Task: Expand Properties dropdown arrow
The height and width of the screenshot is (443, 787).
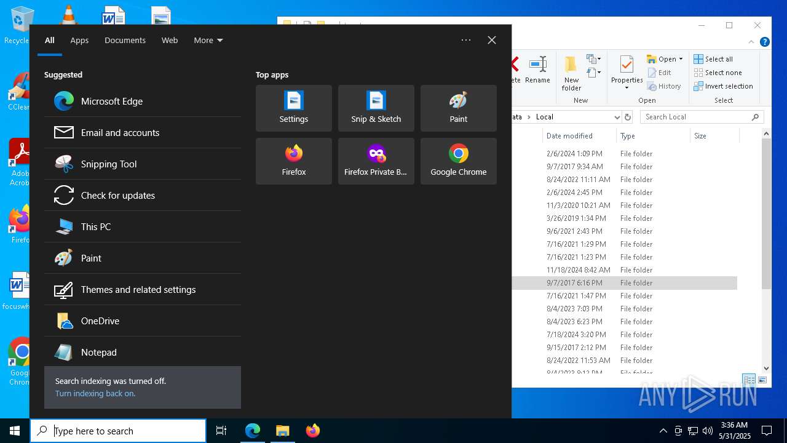Action: pos(627,87)
